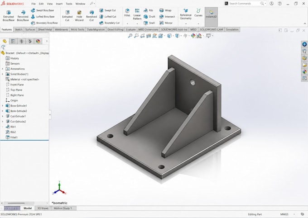308x218 pixels.
Task: Select Rib2 in the feature tree
Action: point(11,132)
